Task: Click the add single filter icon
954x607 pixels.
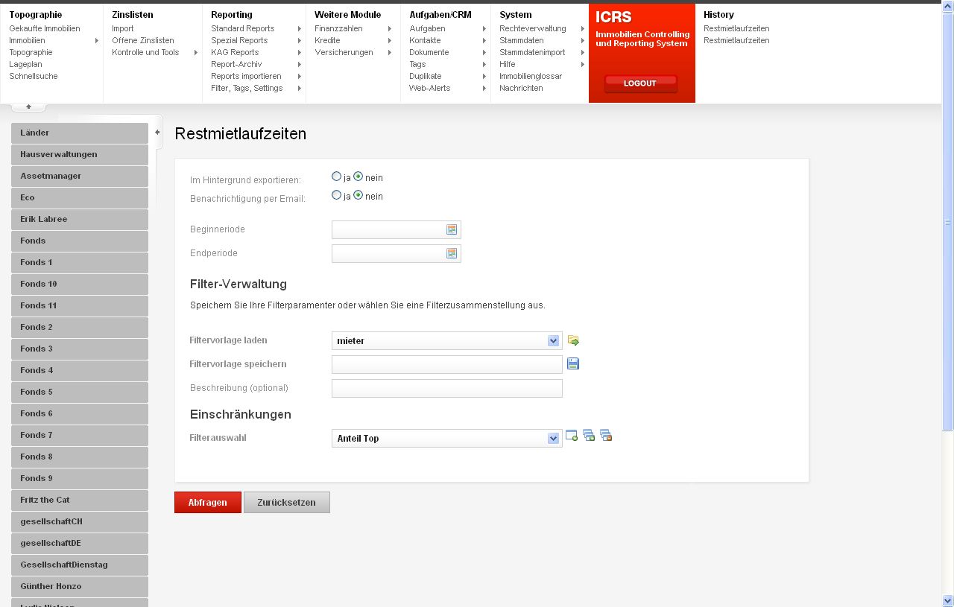Action: [572, 436]
